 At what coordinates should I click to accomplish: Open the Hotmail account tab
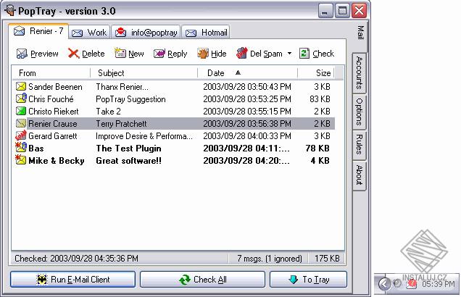[206, 33]
